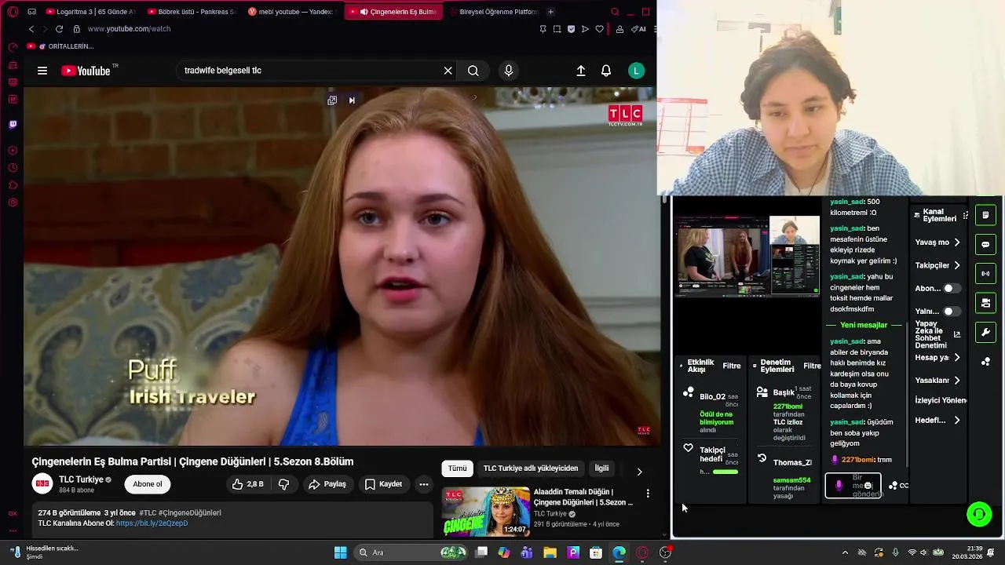Viewport: 1005px width, 565px height.
Task: Open the wrench tools panel icon
Action: click(x=985, y=333)
